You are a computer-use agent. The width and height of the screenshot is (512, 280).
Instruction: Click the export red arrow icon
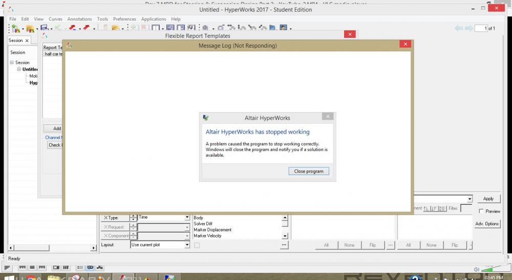[x=86, y=28]
